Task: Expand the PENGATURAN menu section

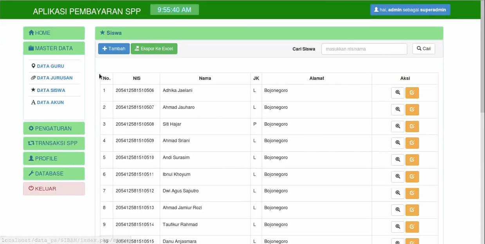Action: click(x=54, y=129)
